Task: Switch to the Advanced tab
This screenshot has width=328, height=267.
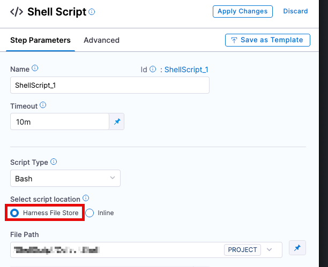Action: (101, 40)
